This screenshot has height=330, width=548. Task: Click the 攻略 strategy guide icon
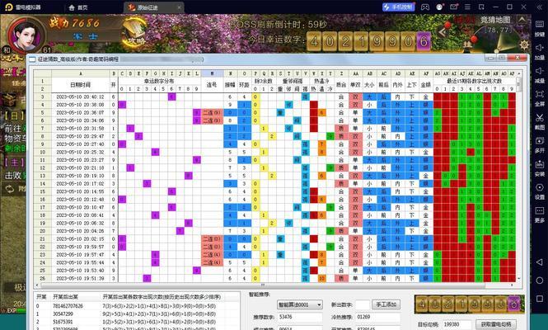point(132,38)
